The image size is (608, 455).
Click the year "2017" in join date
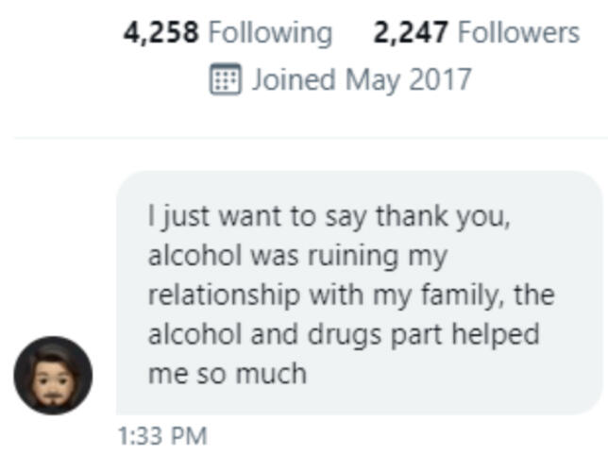click(439, 79)
